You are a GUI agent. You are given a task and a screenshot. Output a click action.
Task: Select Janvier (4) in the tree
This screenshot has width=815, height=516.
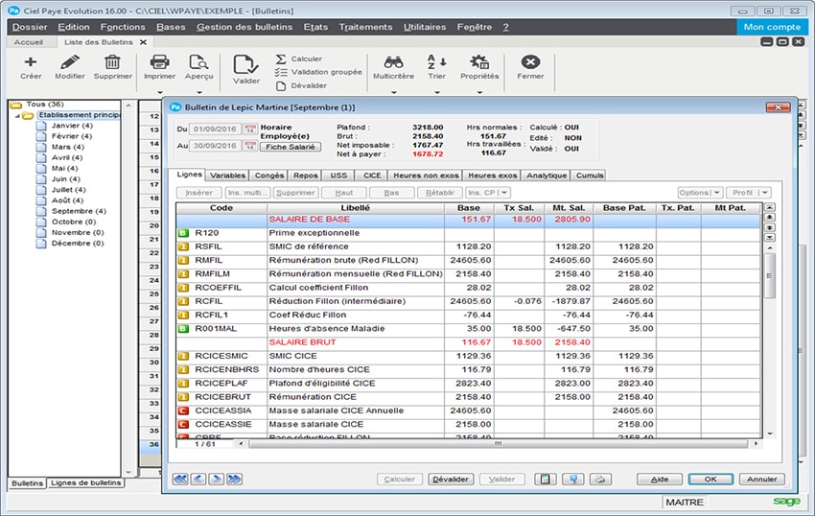click(72, 126)
